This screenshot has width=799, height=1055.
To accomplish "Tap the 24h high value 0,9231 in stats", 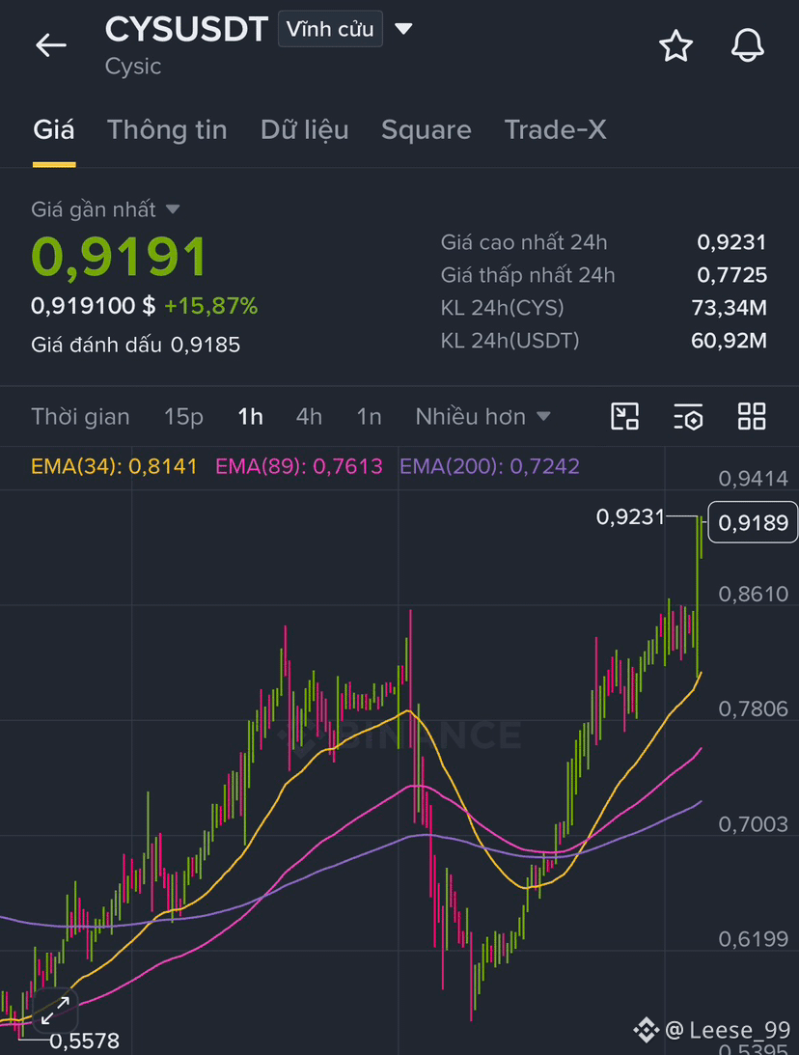I will pos(731,241).
